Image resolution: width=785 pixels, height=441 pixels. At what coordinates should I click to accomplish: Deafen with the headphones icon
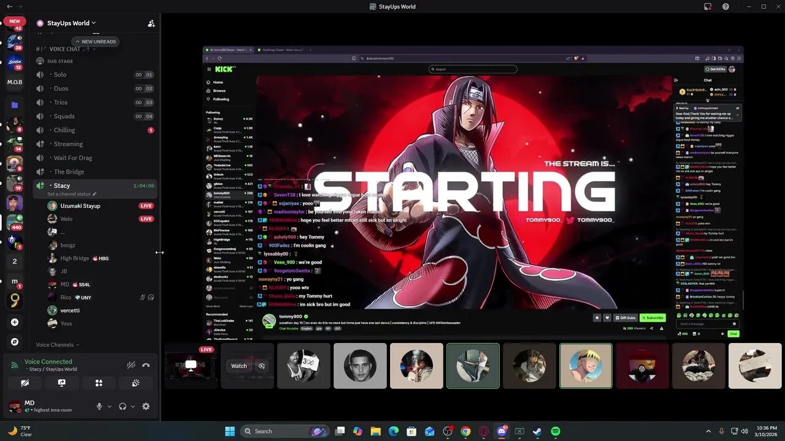tap(123, 406)
